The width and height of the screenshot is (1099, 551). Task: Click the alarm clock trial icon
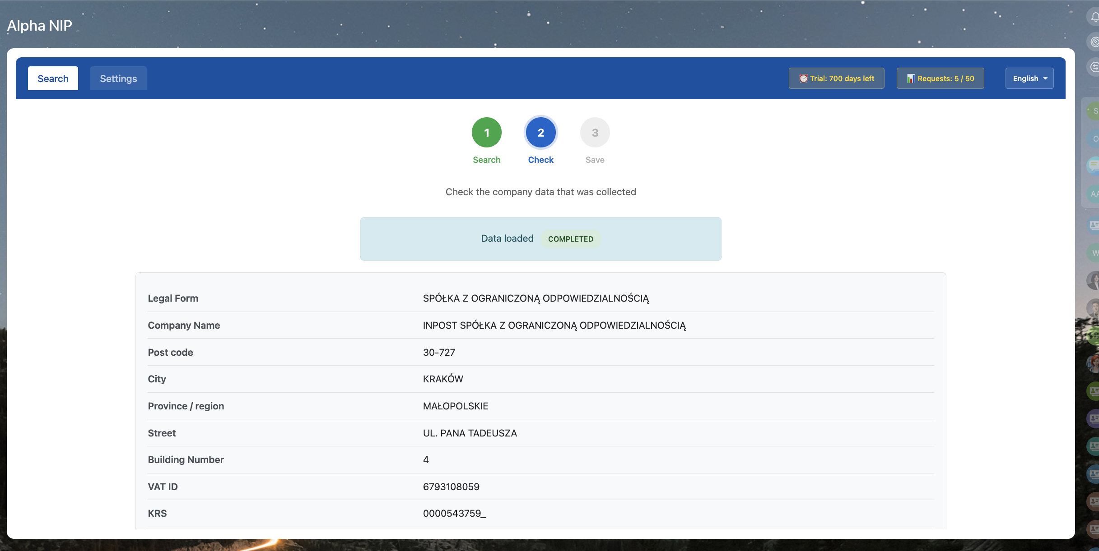(x=803, y=78)
